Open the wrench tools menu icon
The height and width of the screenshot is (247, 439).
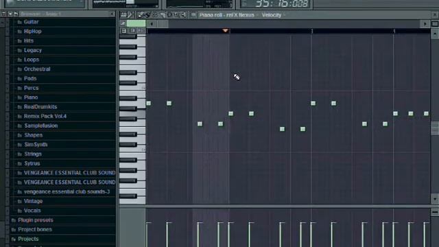(130, 15)
